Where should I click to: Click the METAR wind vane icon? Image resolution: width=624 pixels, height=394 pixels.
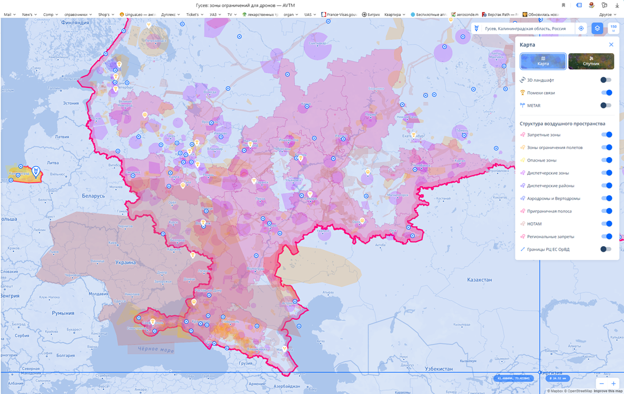(x=522, y=106)
